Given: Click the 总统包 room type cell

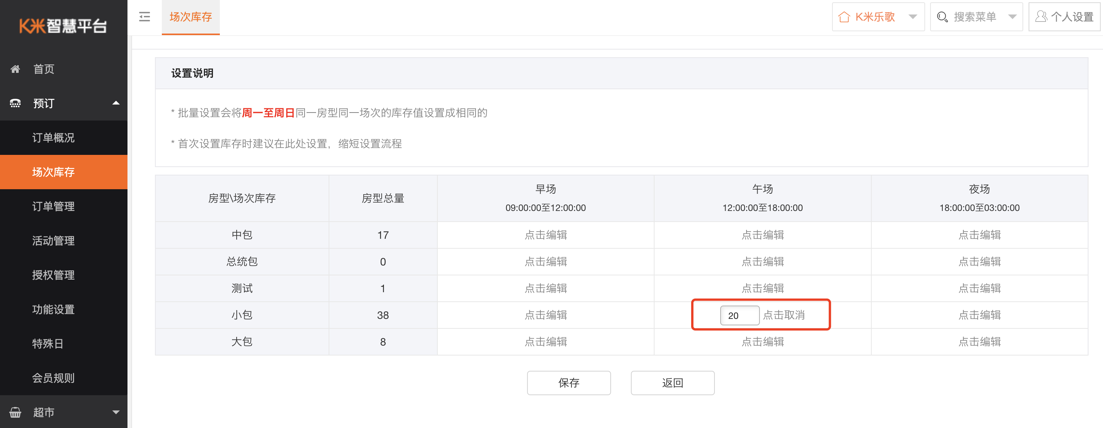Looking at the screenshot, I should coord(242,262).
